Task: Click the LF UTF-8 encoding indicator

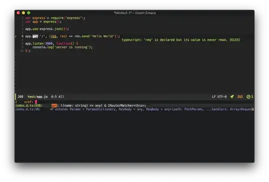Action: (219, 97)
